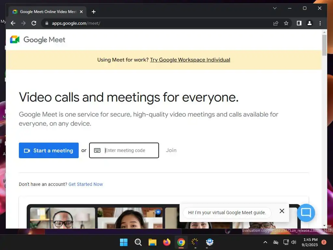Click the share page icon in the address bar
The width and height of the screenshot is (333, 250).
(276, 23)
